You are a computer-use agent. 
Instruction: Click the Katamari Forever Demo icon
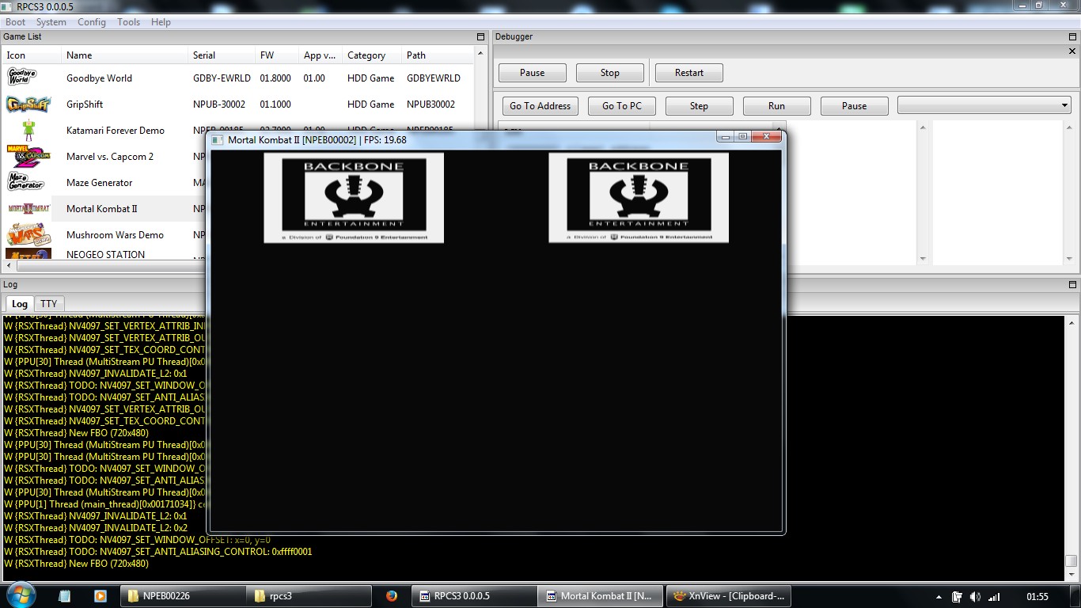[x=28, y=130]
